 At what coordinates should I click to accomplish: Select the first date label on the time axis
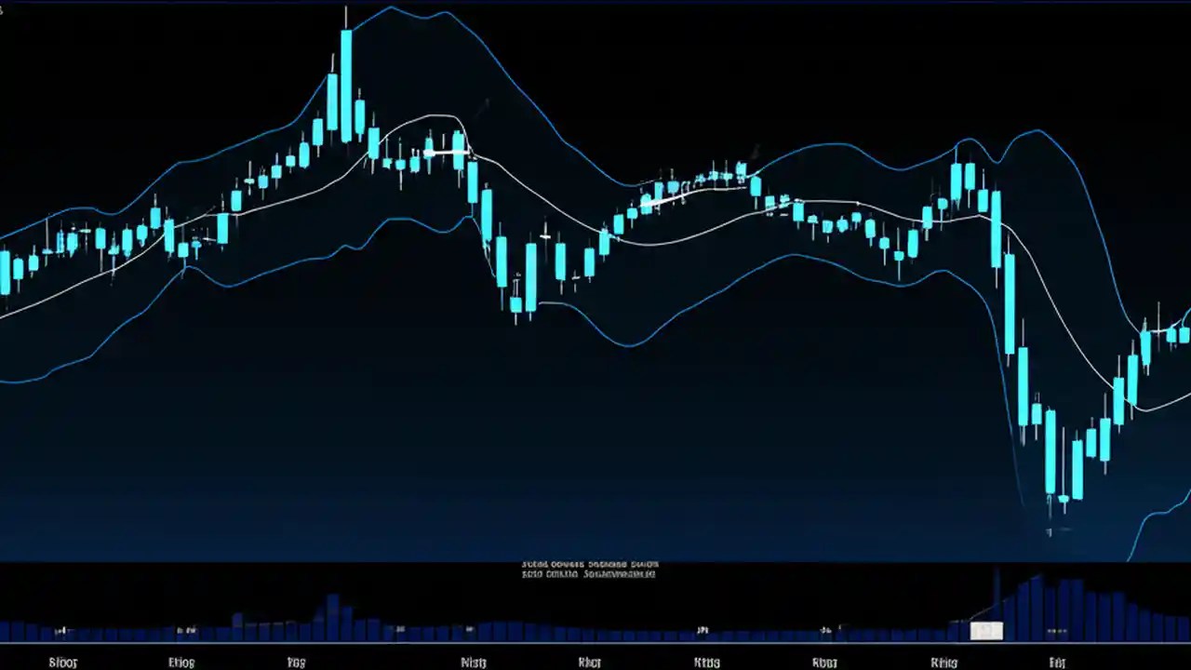pos(62,662)
